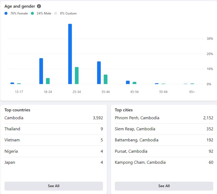Select the blue female bar for 13-17
The image size is (217, 194).
(x=12, y=83)
